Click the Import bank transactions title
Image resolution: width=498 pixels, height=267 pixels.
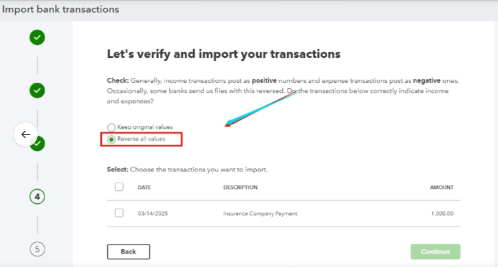tap(61, 10)
